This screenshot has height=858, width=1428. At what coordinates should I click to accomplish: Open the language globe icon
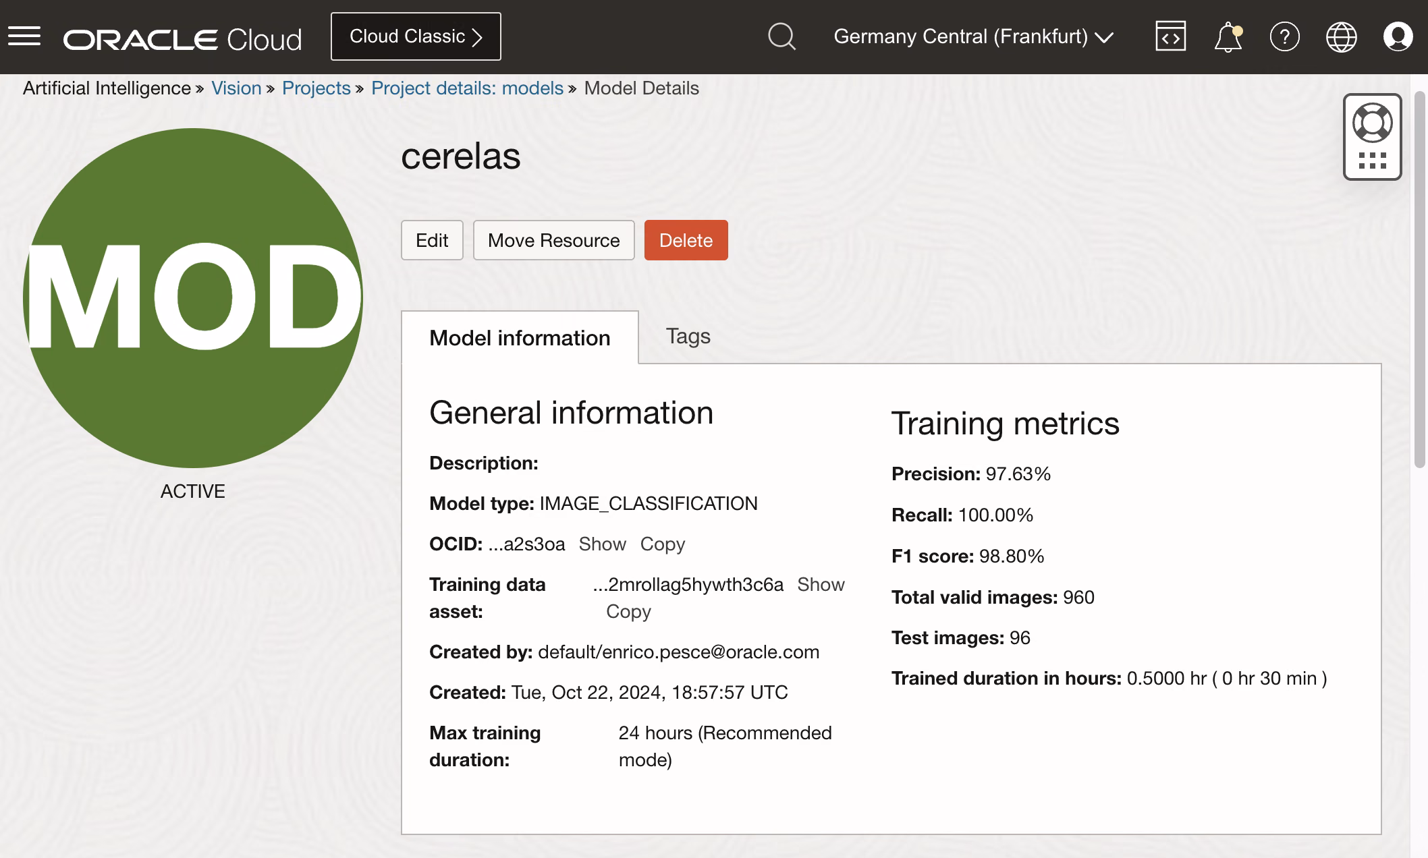click(x=1342, y=36)
